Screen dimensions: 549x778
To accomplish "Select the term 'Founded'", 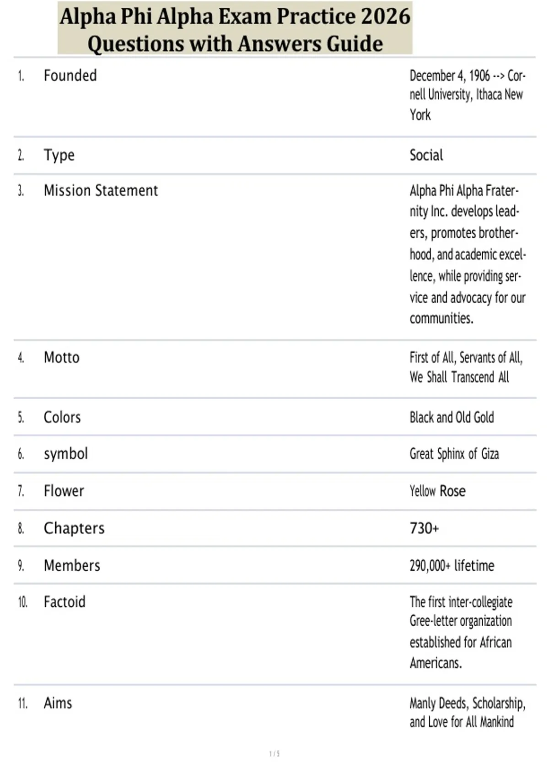I will 70,76.
